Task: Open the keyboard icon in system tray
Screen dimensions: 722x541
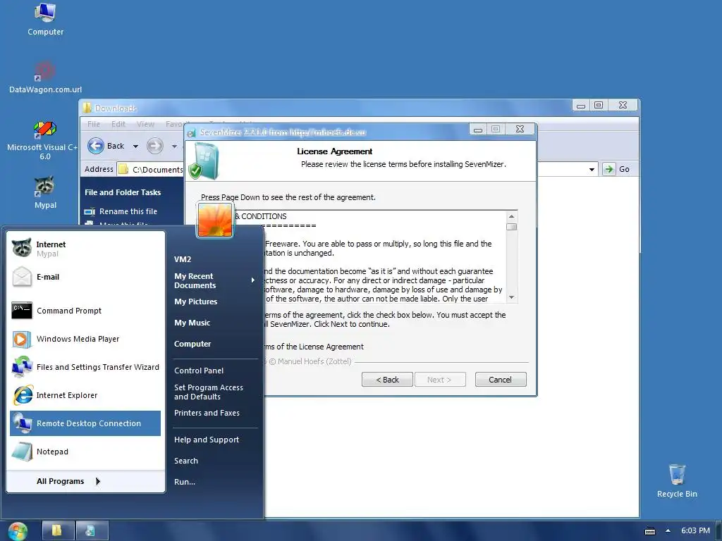Action: pyautogui.click(x=649, y=531)
